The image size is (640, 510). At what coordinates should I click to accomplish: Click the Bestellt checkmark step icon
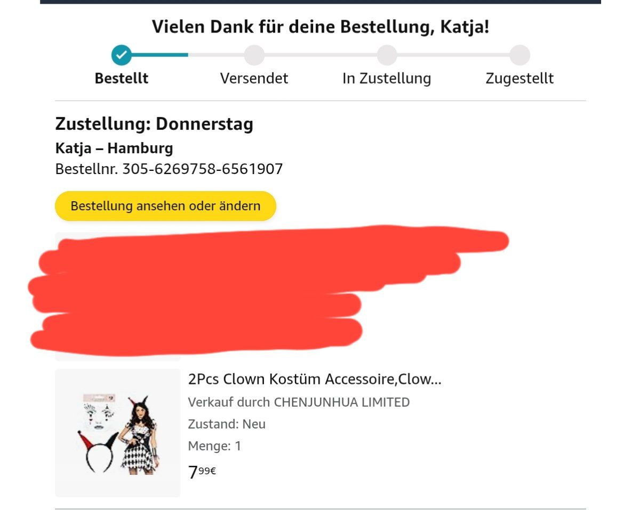(x=122, y=54)
